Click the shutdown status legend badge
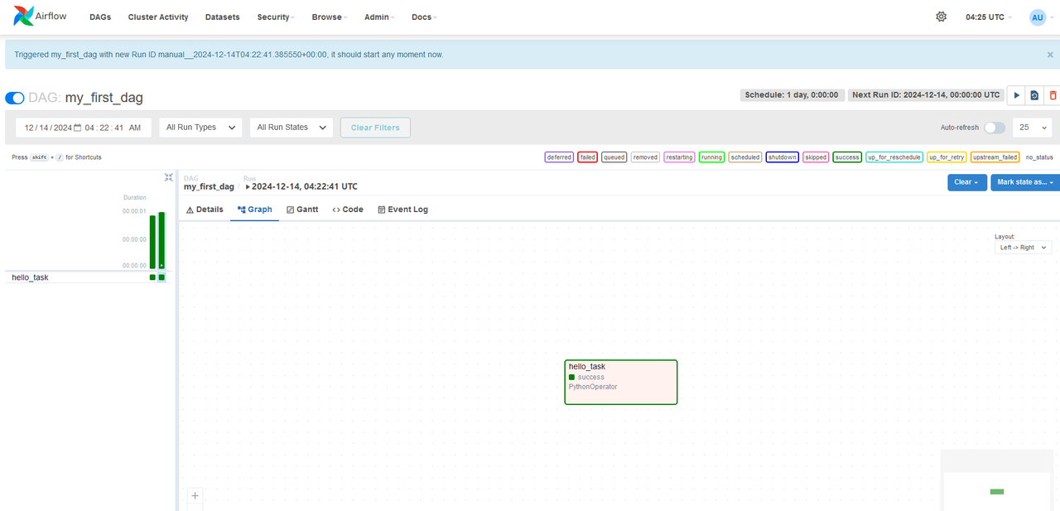This screenshot has width=1060, height=511. (782, 157)
